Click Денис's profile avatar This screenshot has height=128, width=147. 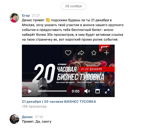[14, 119]
